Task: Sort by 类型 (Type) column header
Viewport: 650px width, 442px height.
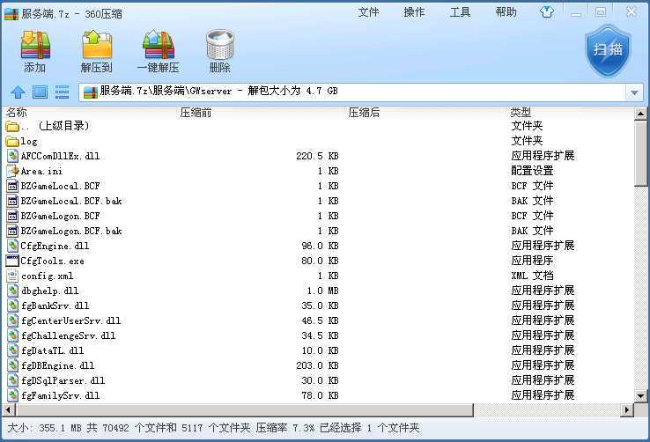Action: tap(520, 113)
